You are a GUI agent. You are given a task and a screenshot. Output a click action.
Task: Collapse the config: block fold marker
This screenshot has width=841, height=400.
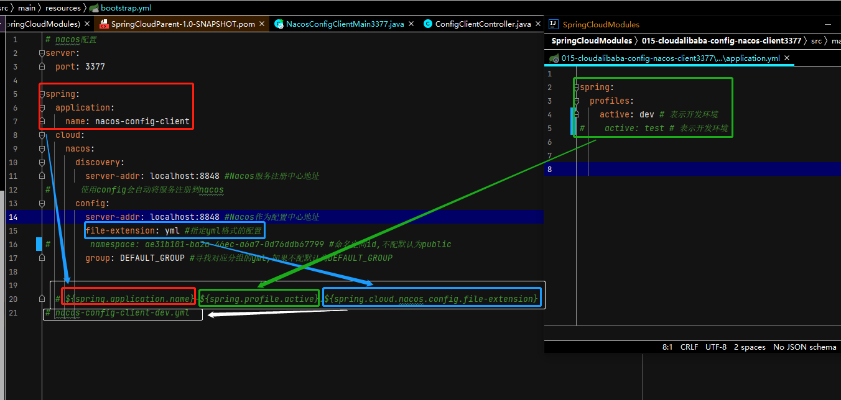click(x=42, y=204)
